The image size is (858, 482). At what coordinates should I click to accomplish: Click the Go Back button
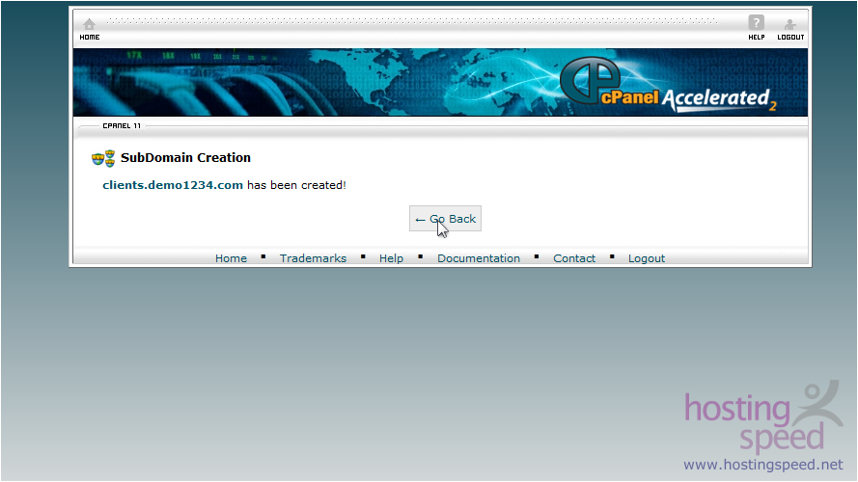[446, 219]
